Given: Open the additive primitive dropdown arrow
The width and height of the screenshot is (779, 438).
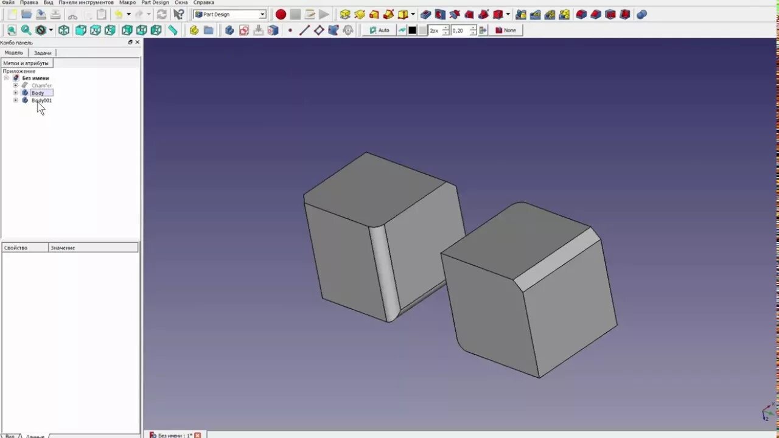Looking at the screenshot, I should [413, 14].
